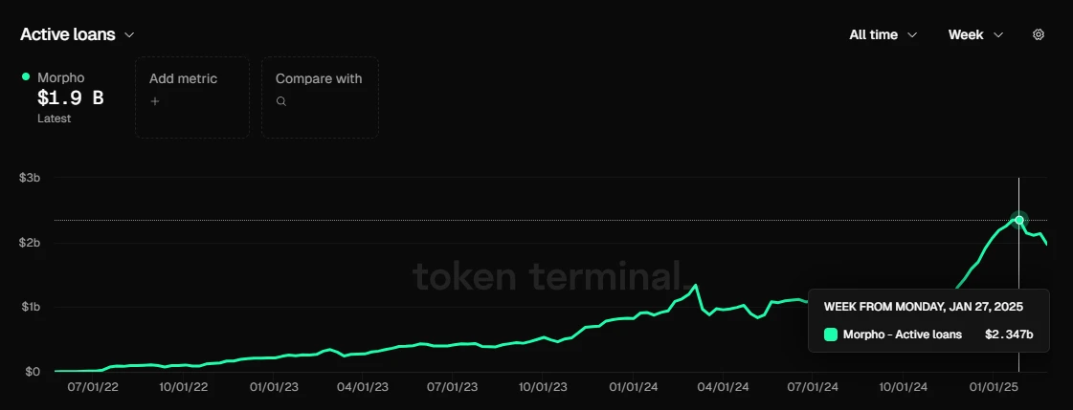The image size is (1073, 410).
Task: Click the line's spike just before 04/01/24
Action: 695,285
